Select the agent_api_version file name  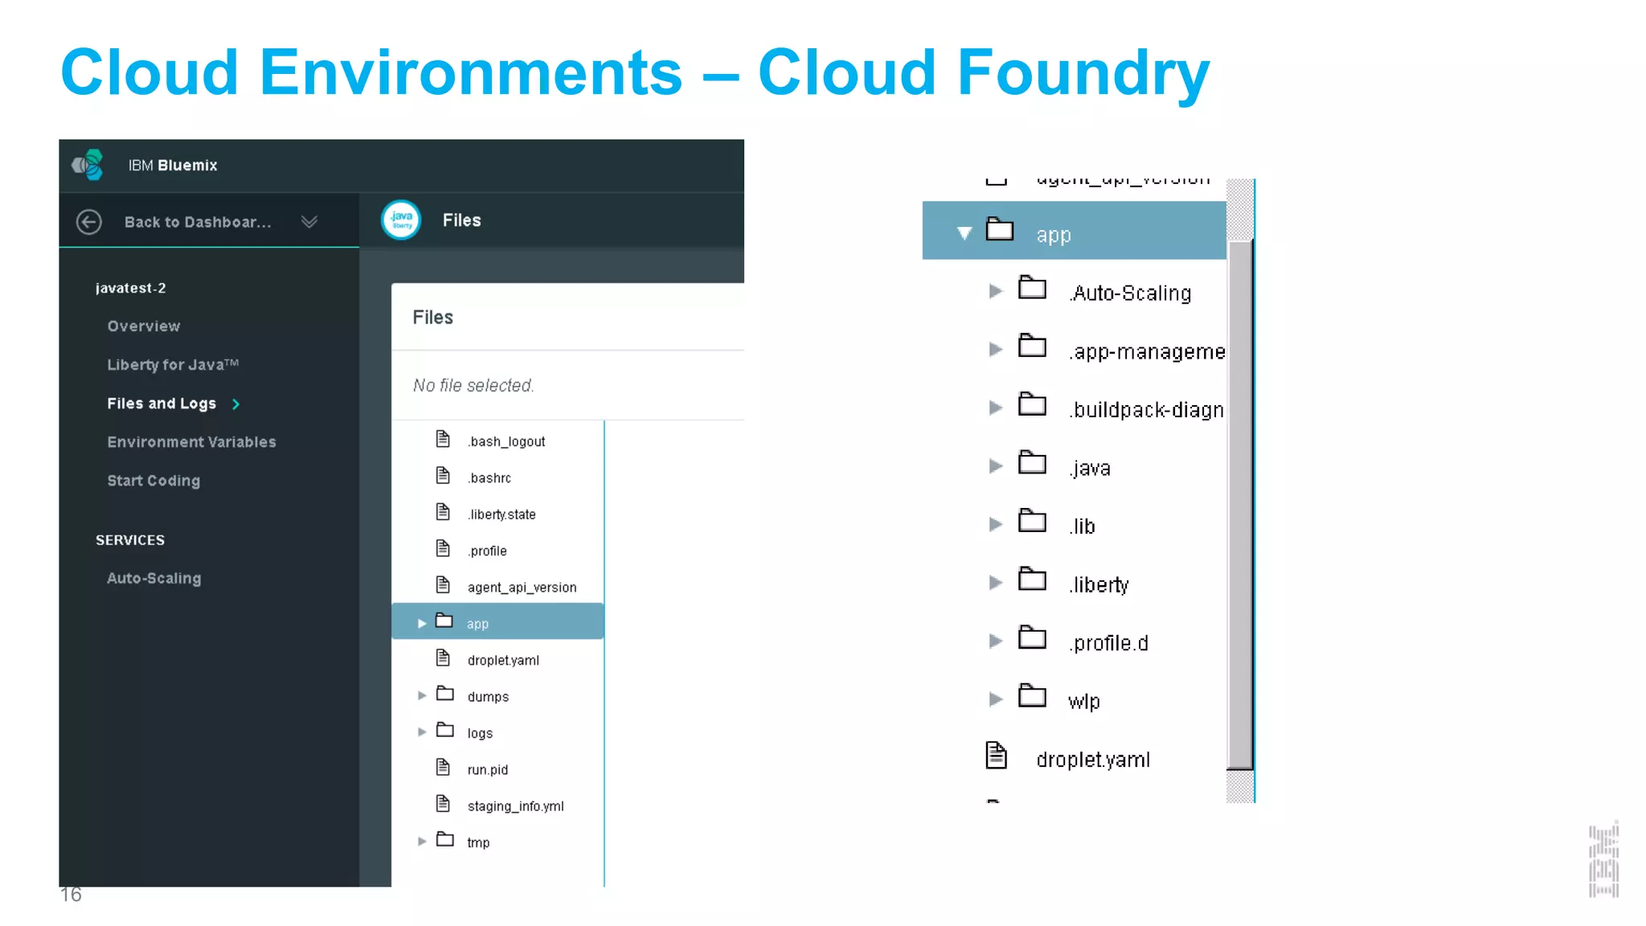tap(522, 588)
